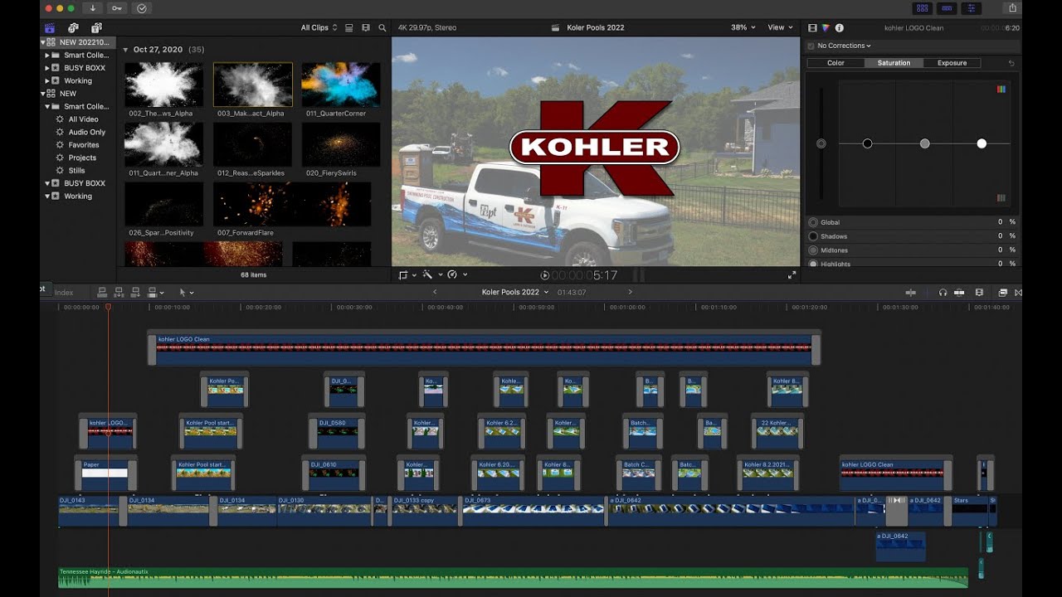Switch to the Color tab
The image size is (1062, 597).
pos(835,63)
